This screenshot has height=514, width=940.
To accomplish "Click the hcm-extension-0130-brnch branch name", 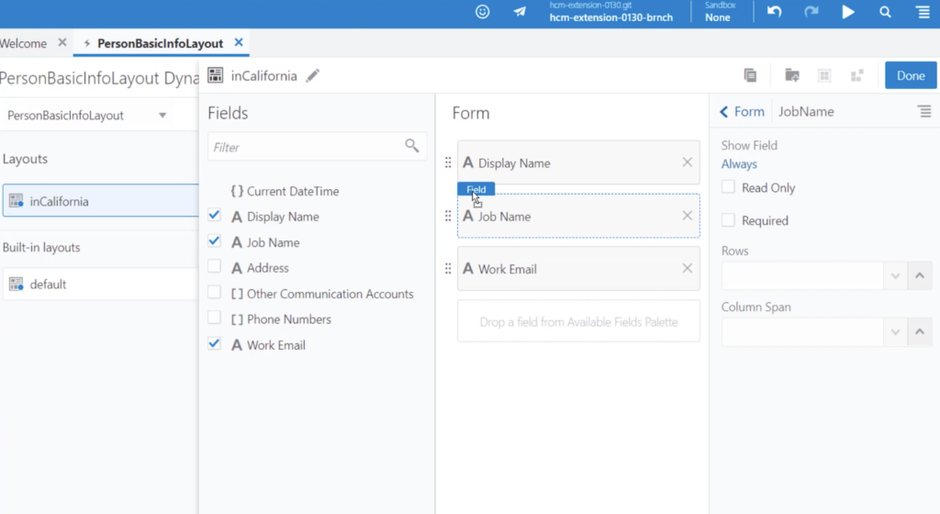I will click(x=610, y=17).
